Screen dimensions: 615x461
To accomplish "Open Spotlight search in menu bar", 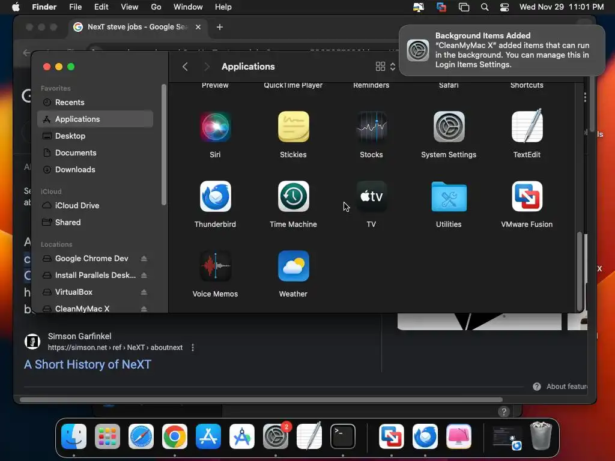I will [485, 7].
